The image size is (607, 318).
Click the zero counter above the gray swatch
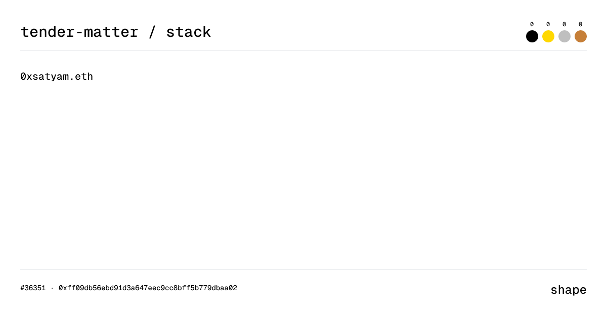click(x=565, y=24)
